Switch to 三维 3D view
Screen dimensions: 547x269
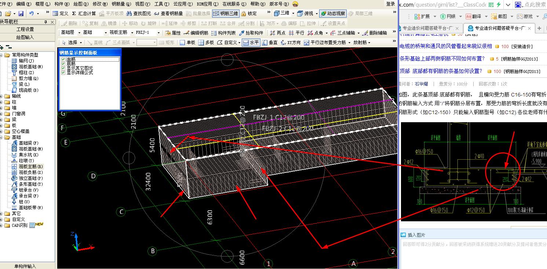click(282, 14)
